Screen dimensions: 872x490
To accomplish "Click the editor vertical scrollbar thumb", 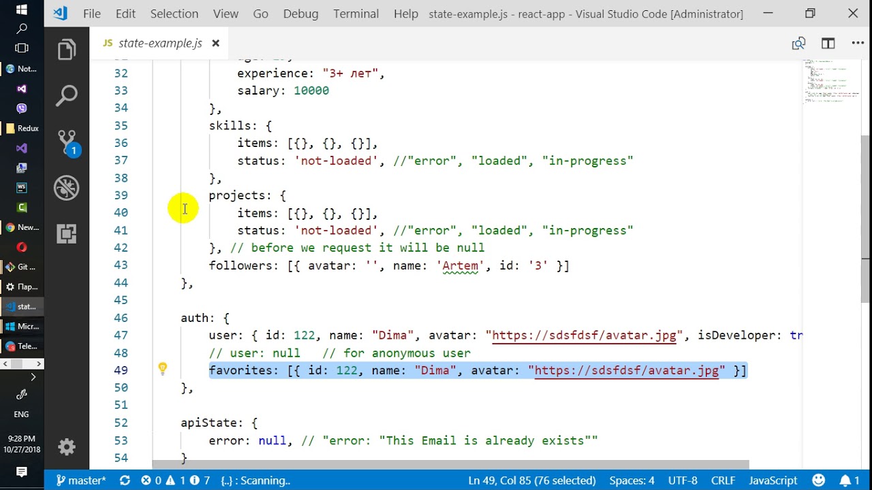I will point(866,218).
